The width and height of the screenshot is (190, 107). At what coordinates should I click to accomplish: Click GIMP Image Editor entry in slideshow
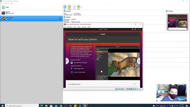coord(77,69)
